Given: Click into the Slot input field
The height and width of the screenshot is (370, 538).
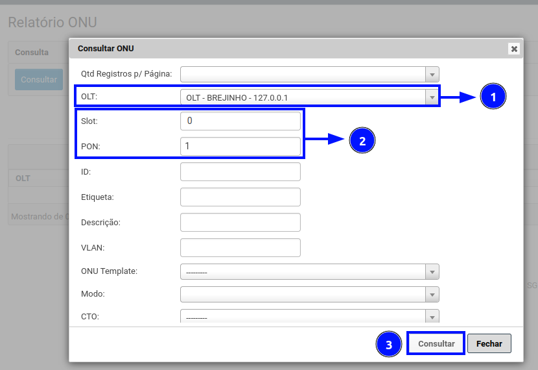Looking at the screenshot, I should (240, 121).
